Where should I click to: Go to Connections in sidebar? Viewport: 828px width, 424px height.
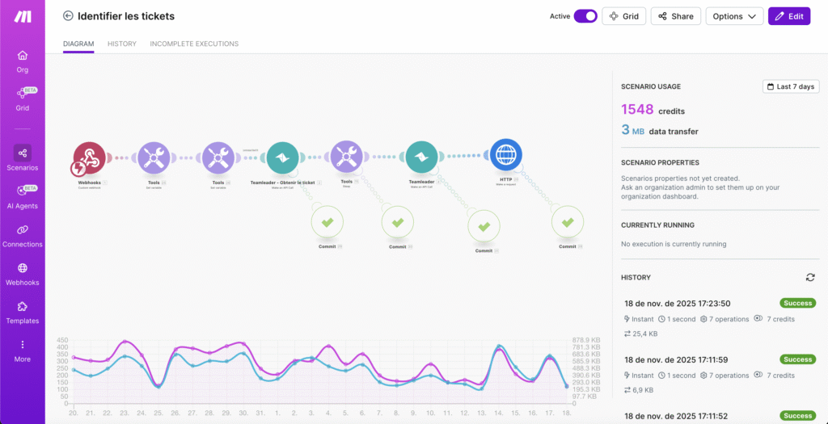(x=23, y=236)
